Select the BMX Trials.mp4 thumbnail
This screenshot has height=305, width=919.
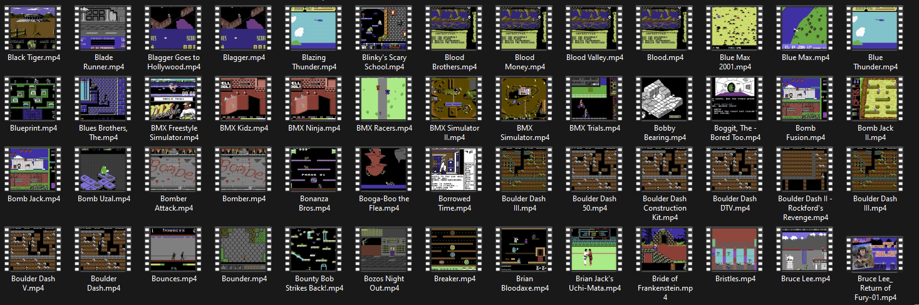pyautogui.click(x=595, y=98)
